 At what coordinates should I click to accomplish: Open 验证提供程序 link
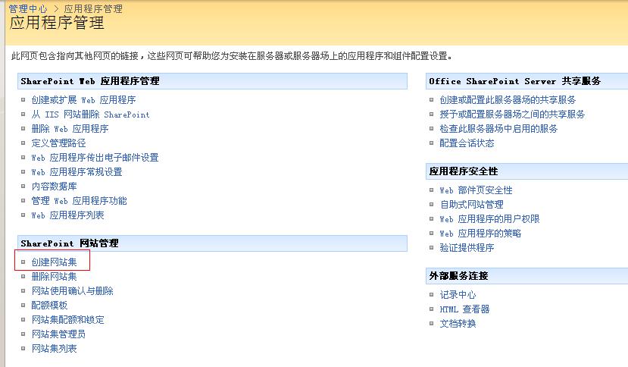[x=467, y=248]
